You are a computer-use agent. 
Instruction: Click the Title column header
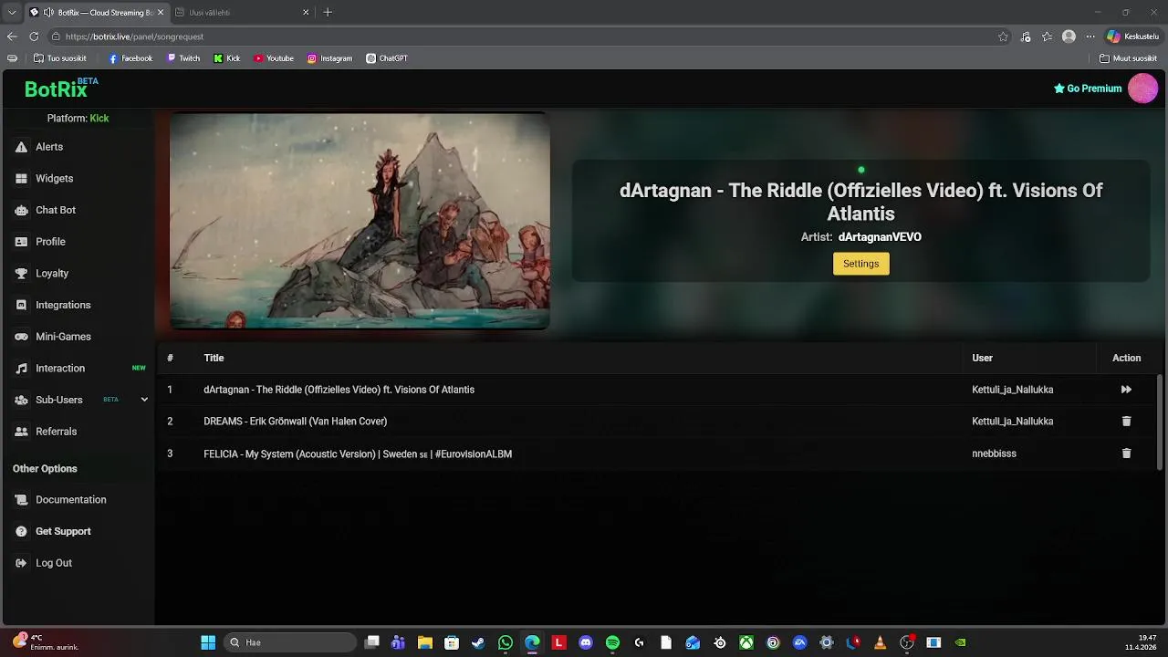click(214, 358)
